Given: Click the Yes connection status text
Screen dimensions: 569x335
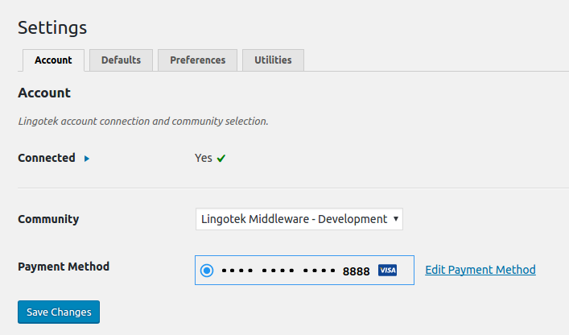Looking at the screenshot, I should [203, 158].
